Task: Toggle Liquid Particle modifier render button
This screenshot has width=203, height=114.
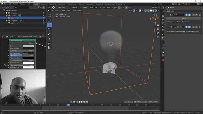Action: pos(187,27)
